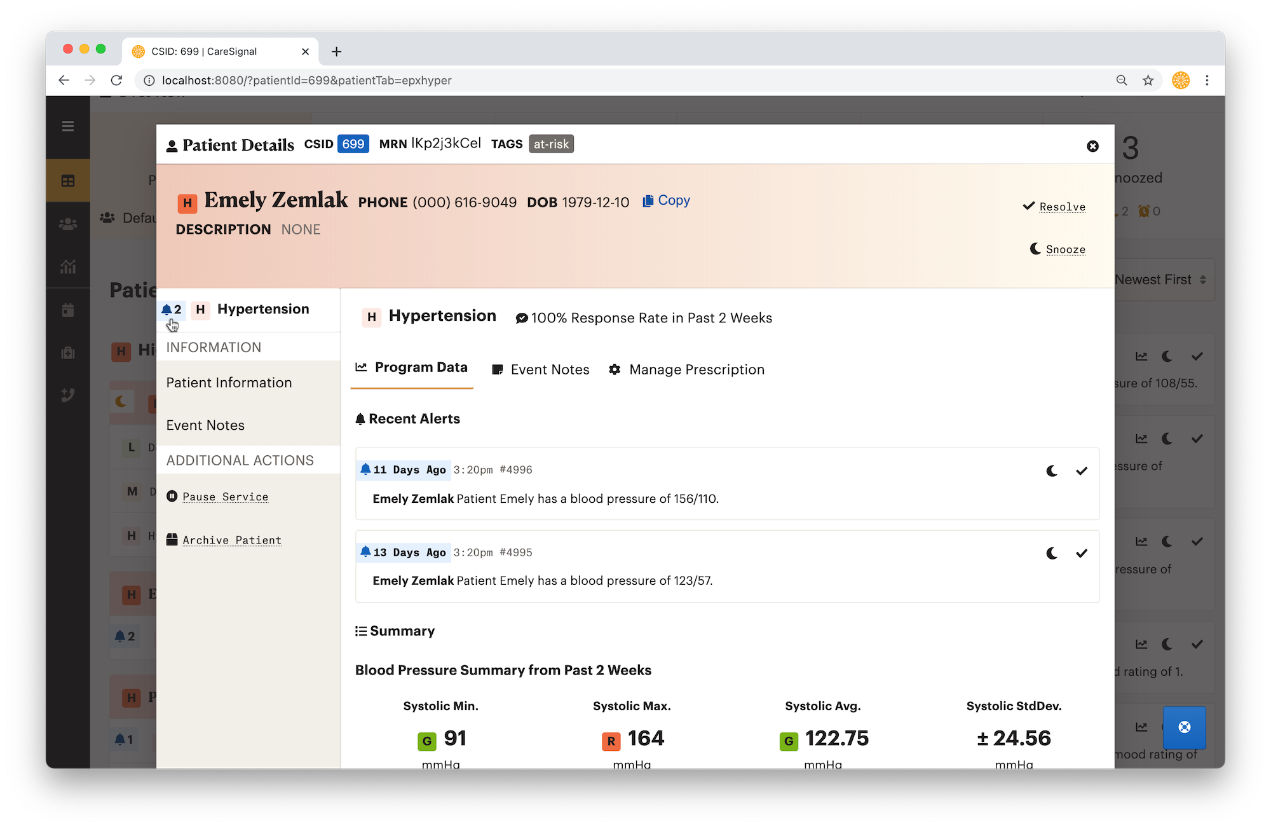Click Archive Patient link

pyautogui.click(x=224, y=540)
